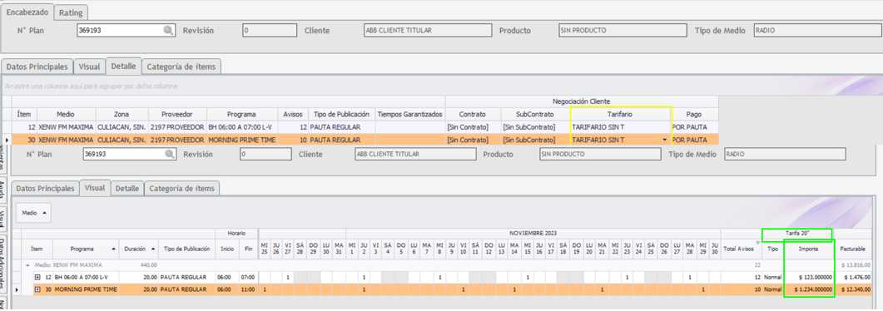
Task: Select the Visual tab in the lower panel
Action: (x=95, y=188)
